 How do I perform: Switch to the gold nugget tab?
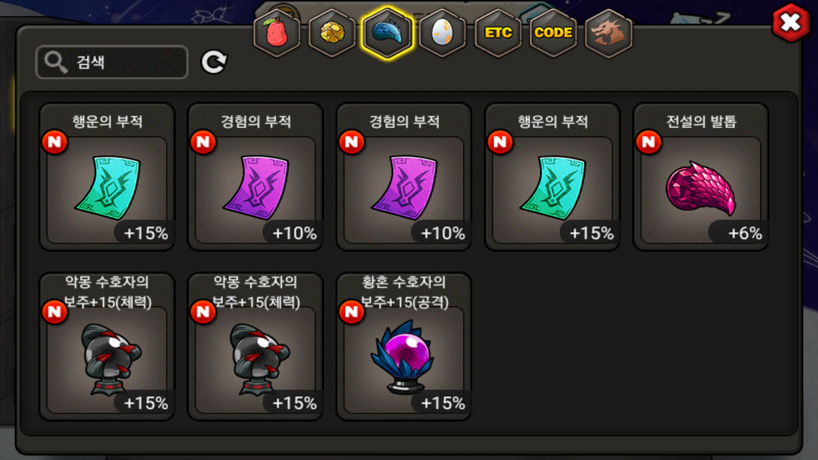click(333, 34)
